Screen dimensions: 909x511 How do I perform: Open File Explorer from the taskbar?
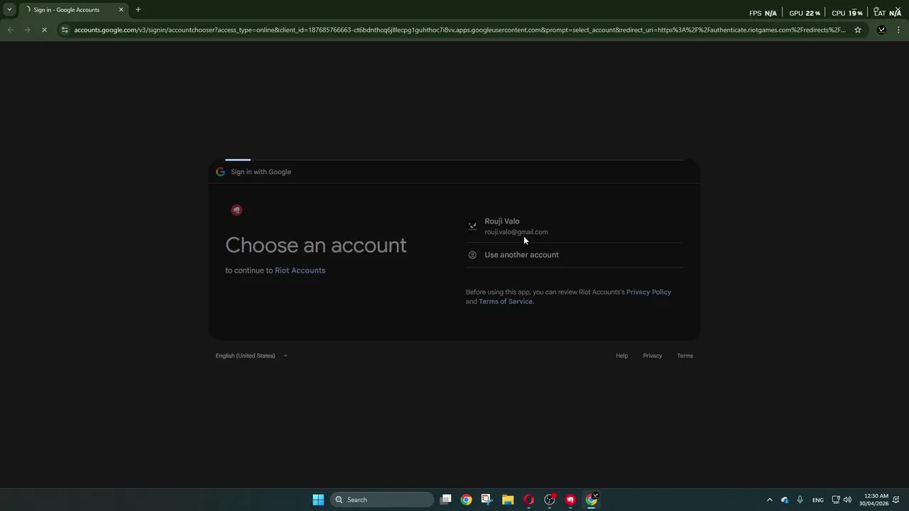click(x=508, y=500)
